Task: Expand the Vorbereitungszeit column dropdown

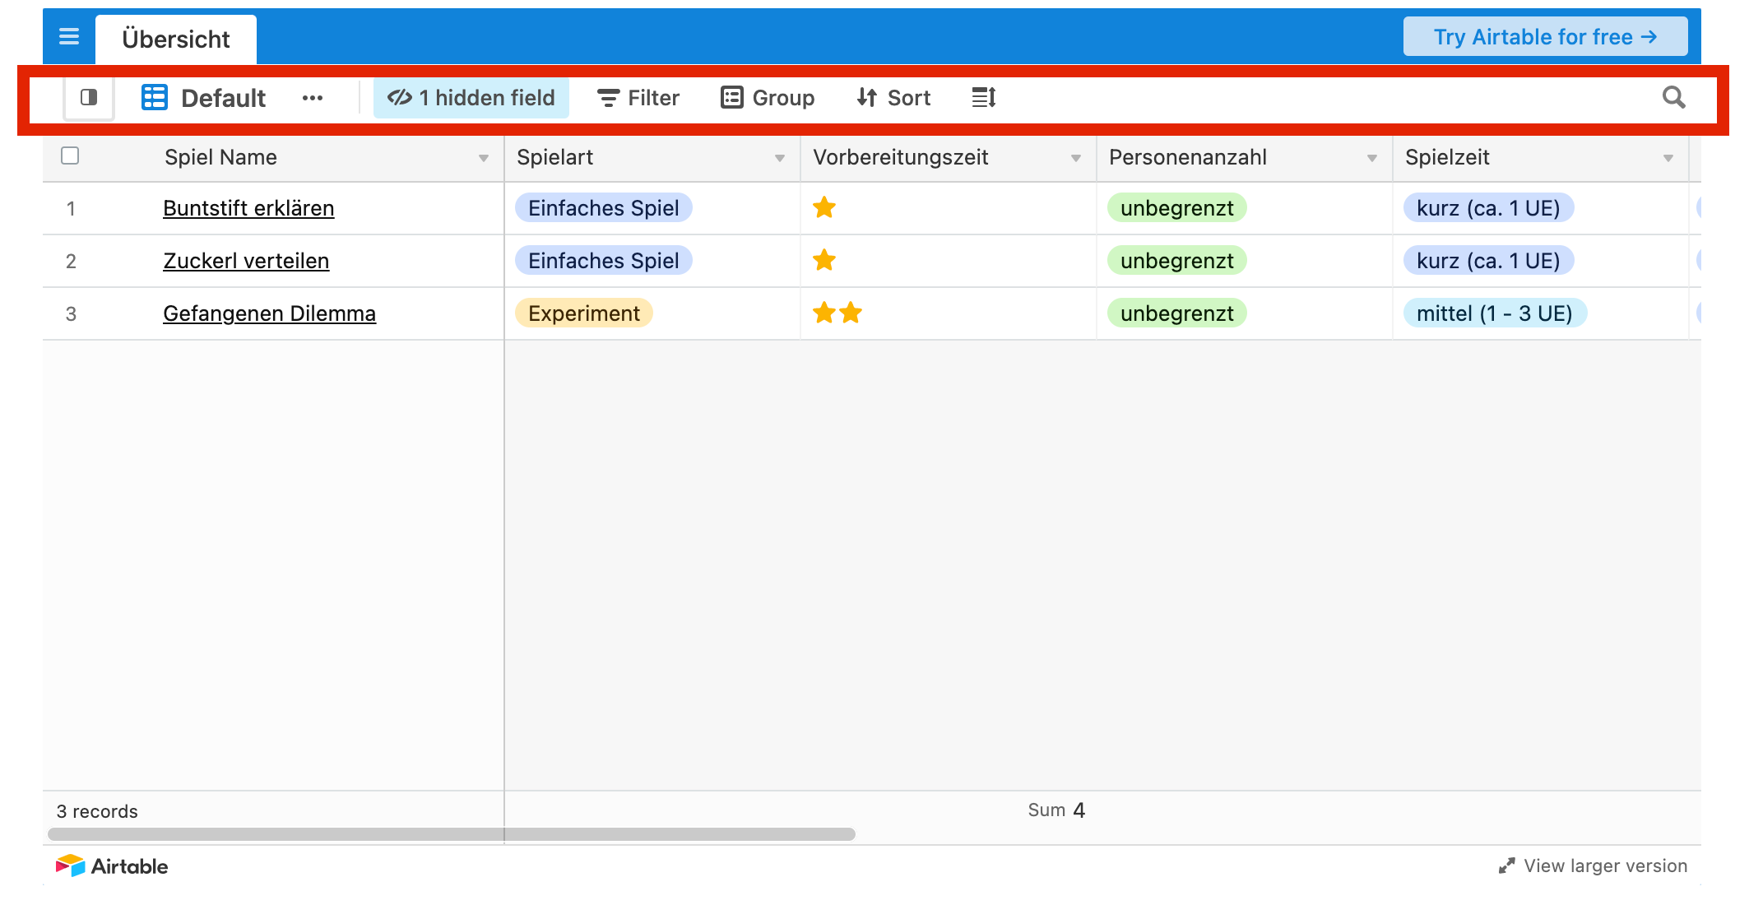Action: click(x=1076, y=158)
